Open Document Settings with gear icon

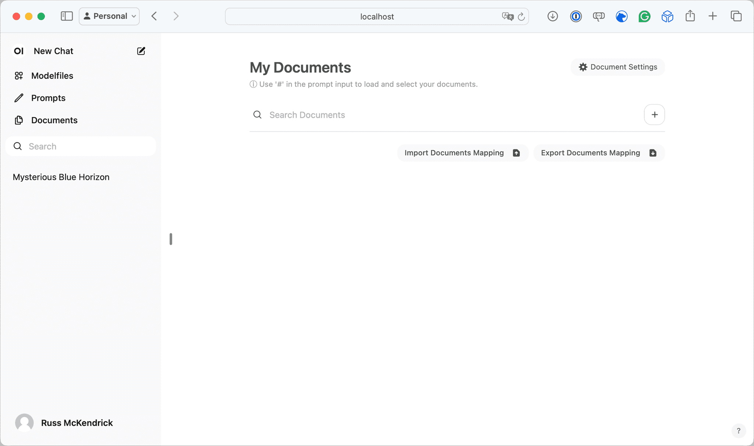pos(618,67)
